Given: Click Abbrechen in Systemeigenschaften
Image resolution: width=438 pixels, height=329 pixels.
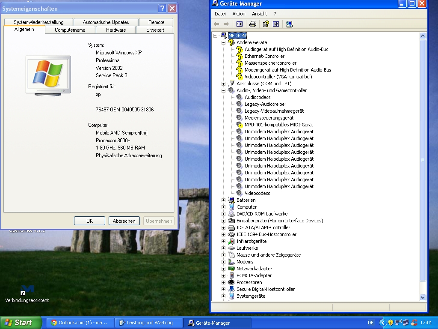Looking at the screenshot, I should point(124,221).
